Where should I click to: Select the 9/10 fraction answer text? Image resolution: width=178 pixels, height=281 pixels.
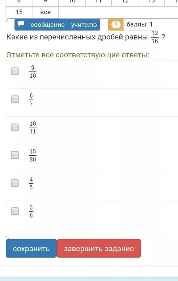pos(33,71)
